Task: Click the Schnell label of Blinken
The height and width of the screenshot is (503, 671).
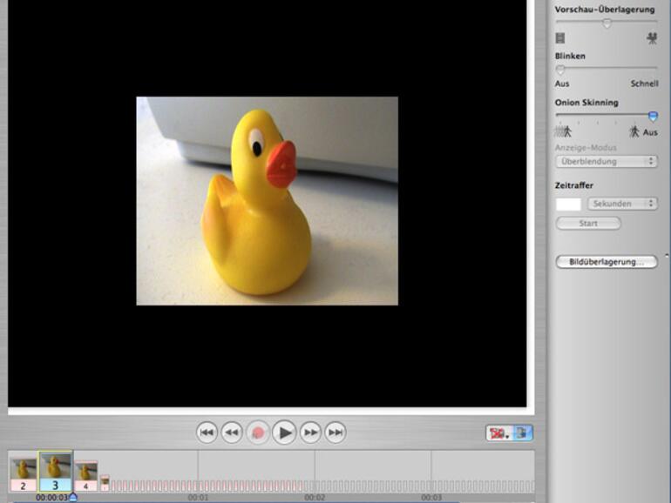Action: tap(645, 84)
